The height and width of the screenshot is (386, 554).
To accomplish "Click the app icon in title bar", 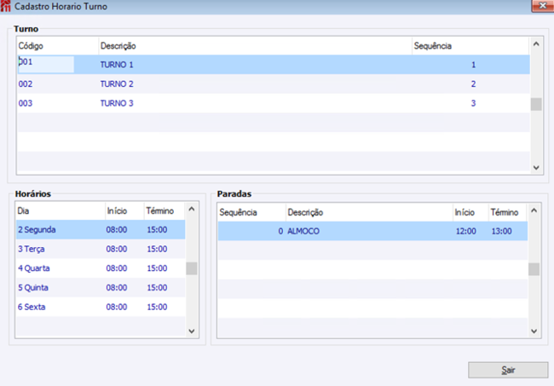I will pyautogui.click(x=5, y=6).
